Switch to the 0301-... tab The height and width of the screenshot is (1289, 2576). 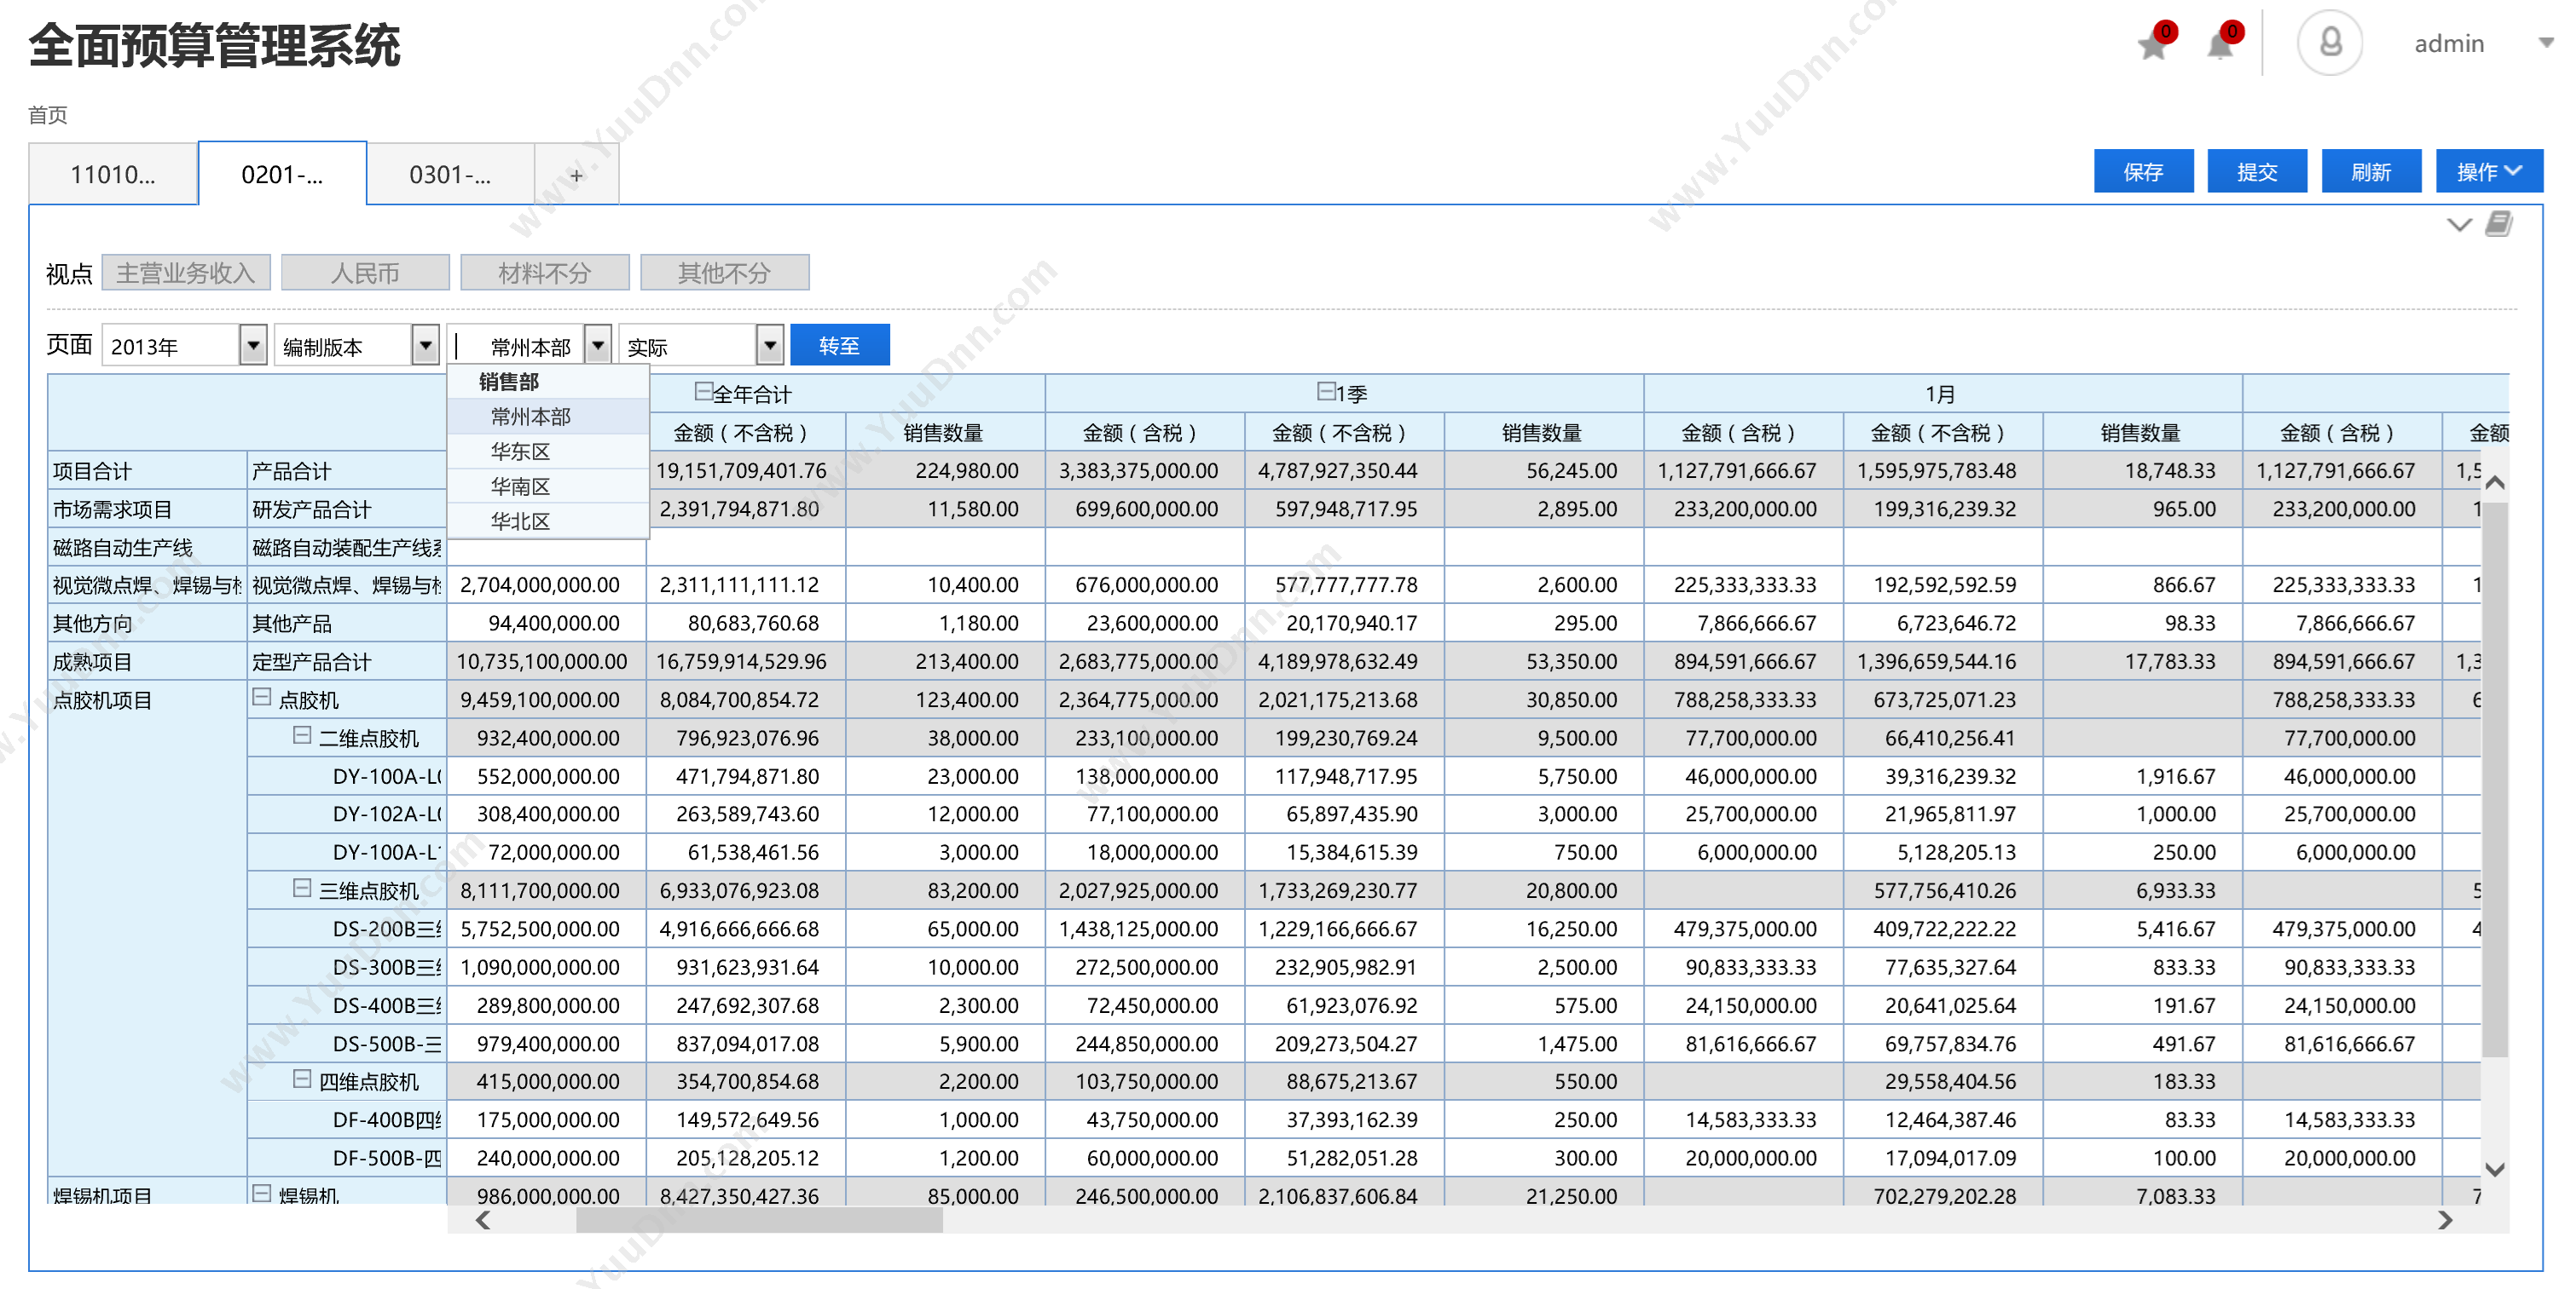pos(450,175)
